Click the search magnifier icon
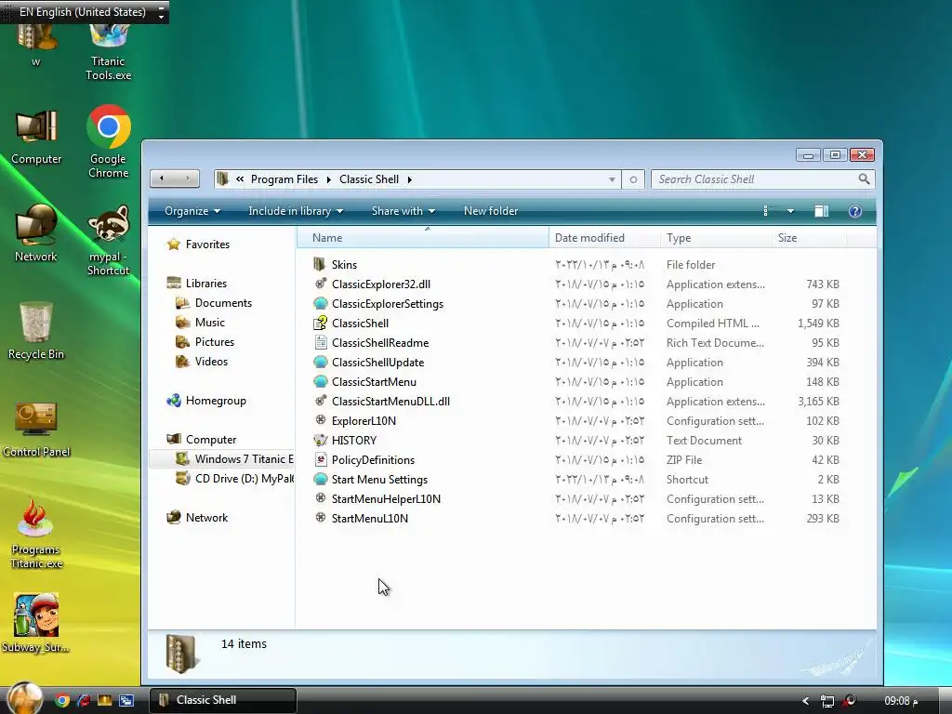 864,179
